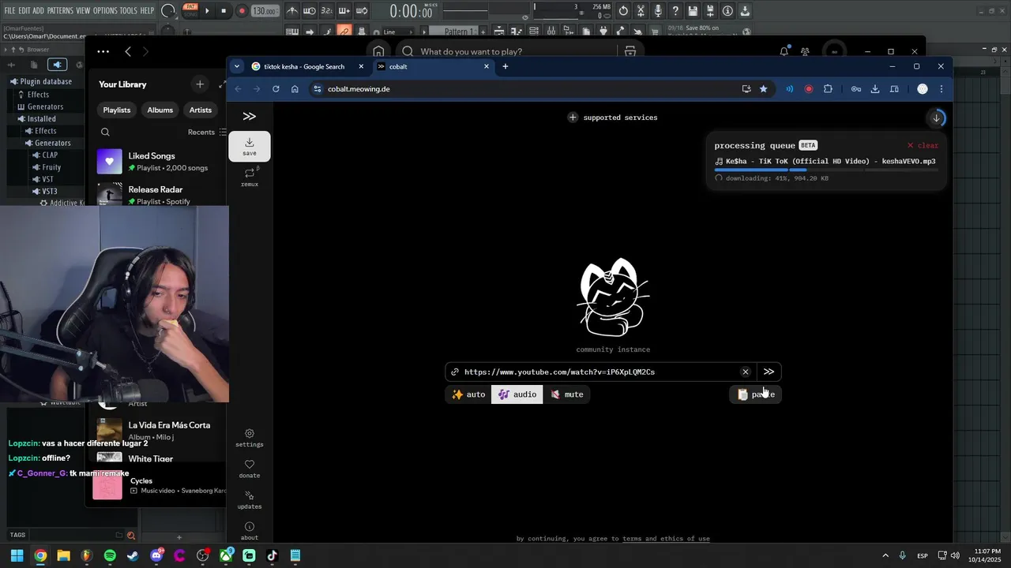Open FL Studio FILE menu
1011x568 pixels.
coord(10,10)
